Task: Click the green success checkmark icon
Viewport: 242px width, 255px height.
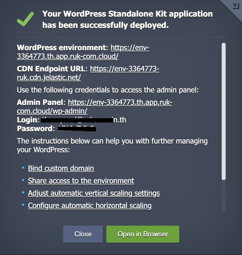Action: [x=25, y=19]
